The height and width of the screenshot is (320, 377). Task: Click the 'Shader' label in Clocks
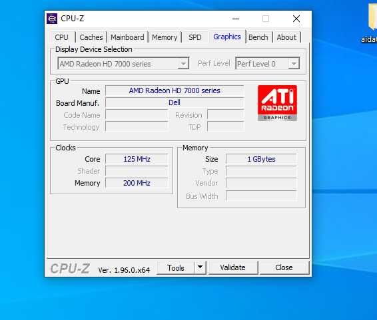click(89, 171)
